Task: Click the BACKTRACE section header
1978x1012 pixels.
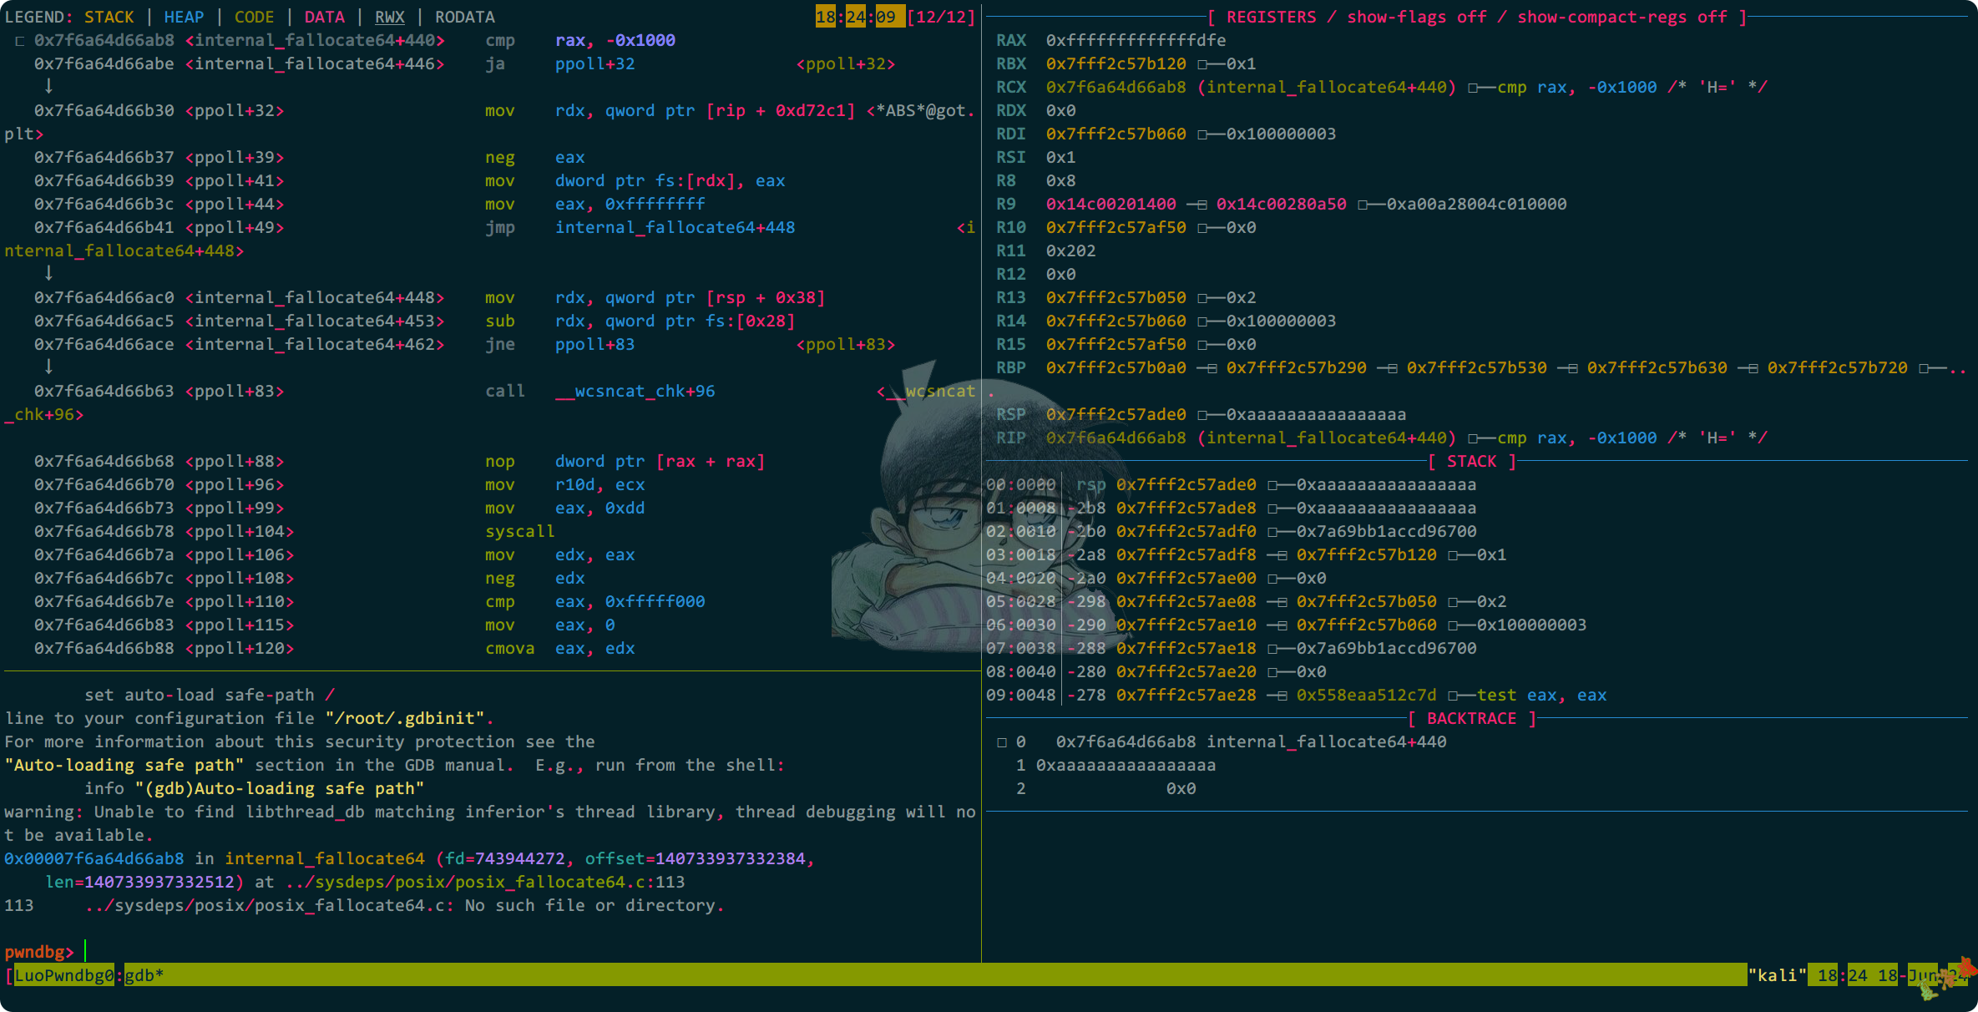Action: point(1471,718)
